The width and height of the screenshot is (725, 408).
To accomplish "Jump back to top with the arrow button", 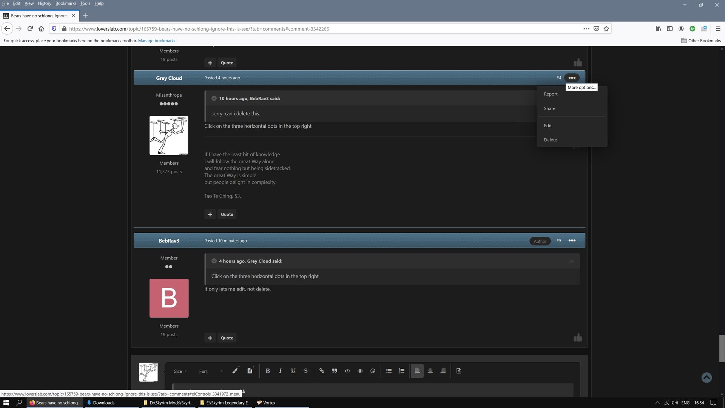I will pyautogui.click(x=706, y=377).
